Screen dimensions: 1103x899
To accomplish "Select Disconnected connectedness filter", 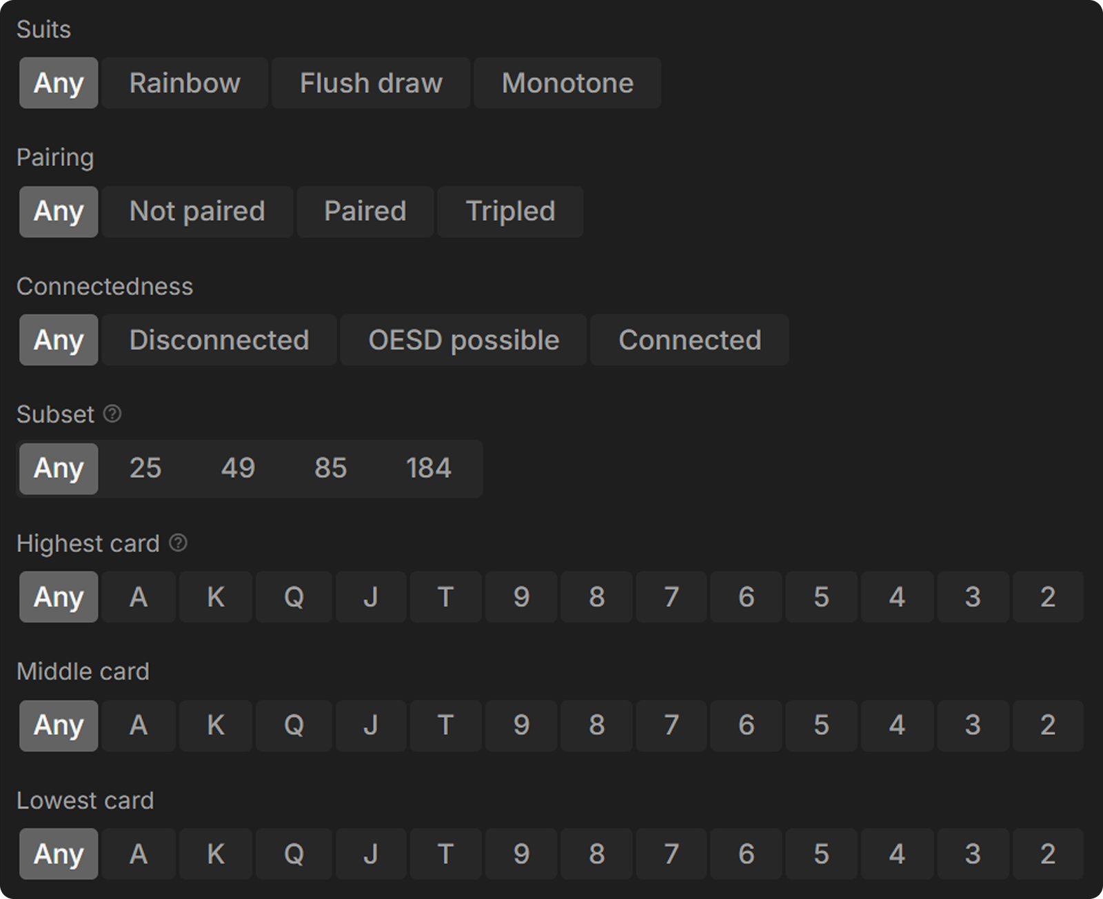I will pyautogui.click(x=219, y=340).
